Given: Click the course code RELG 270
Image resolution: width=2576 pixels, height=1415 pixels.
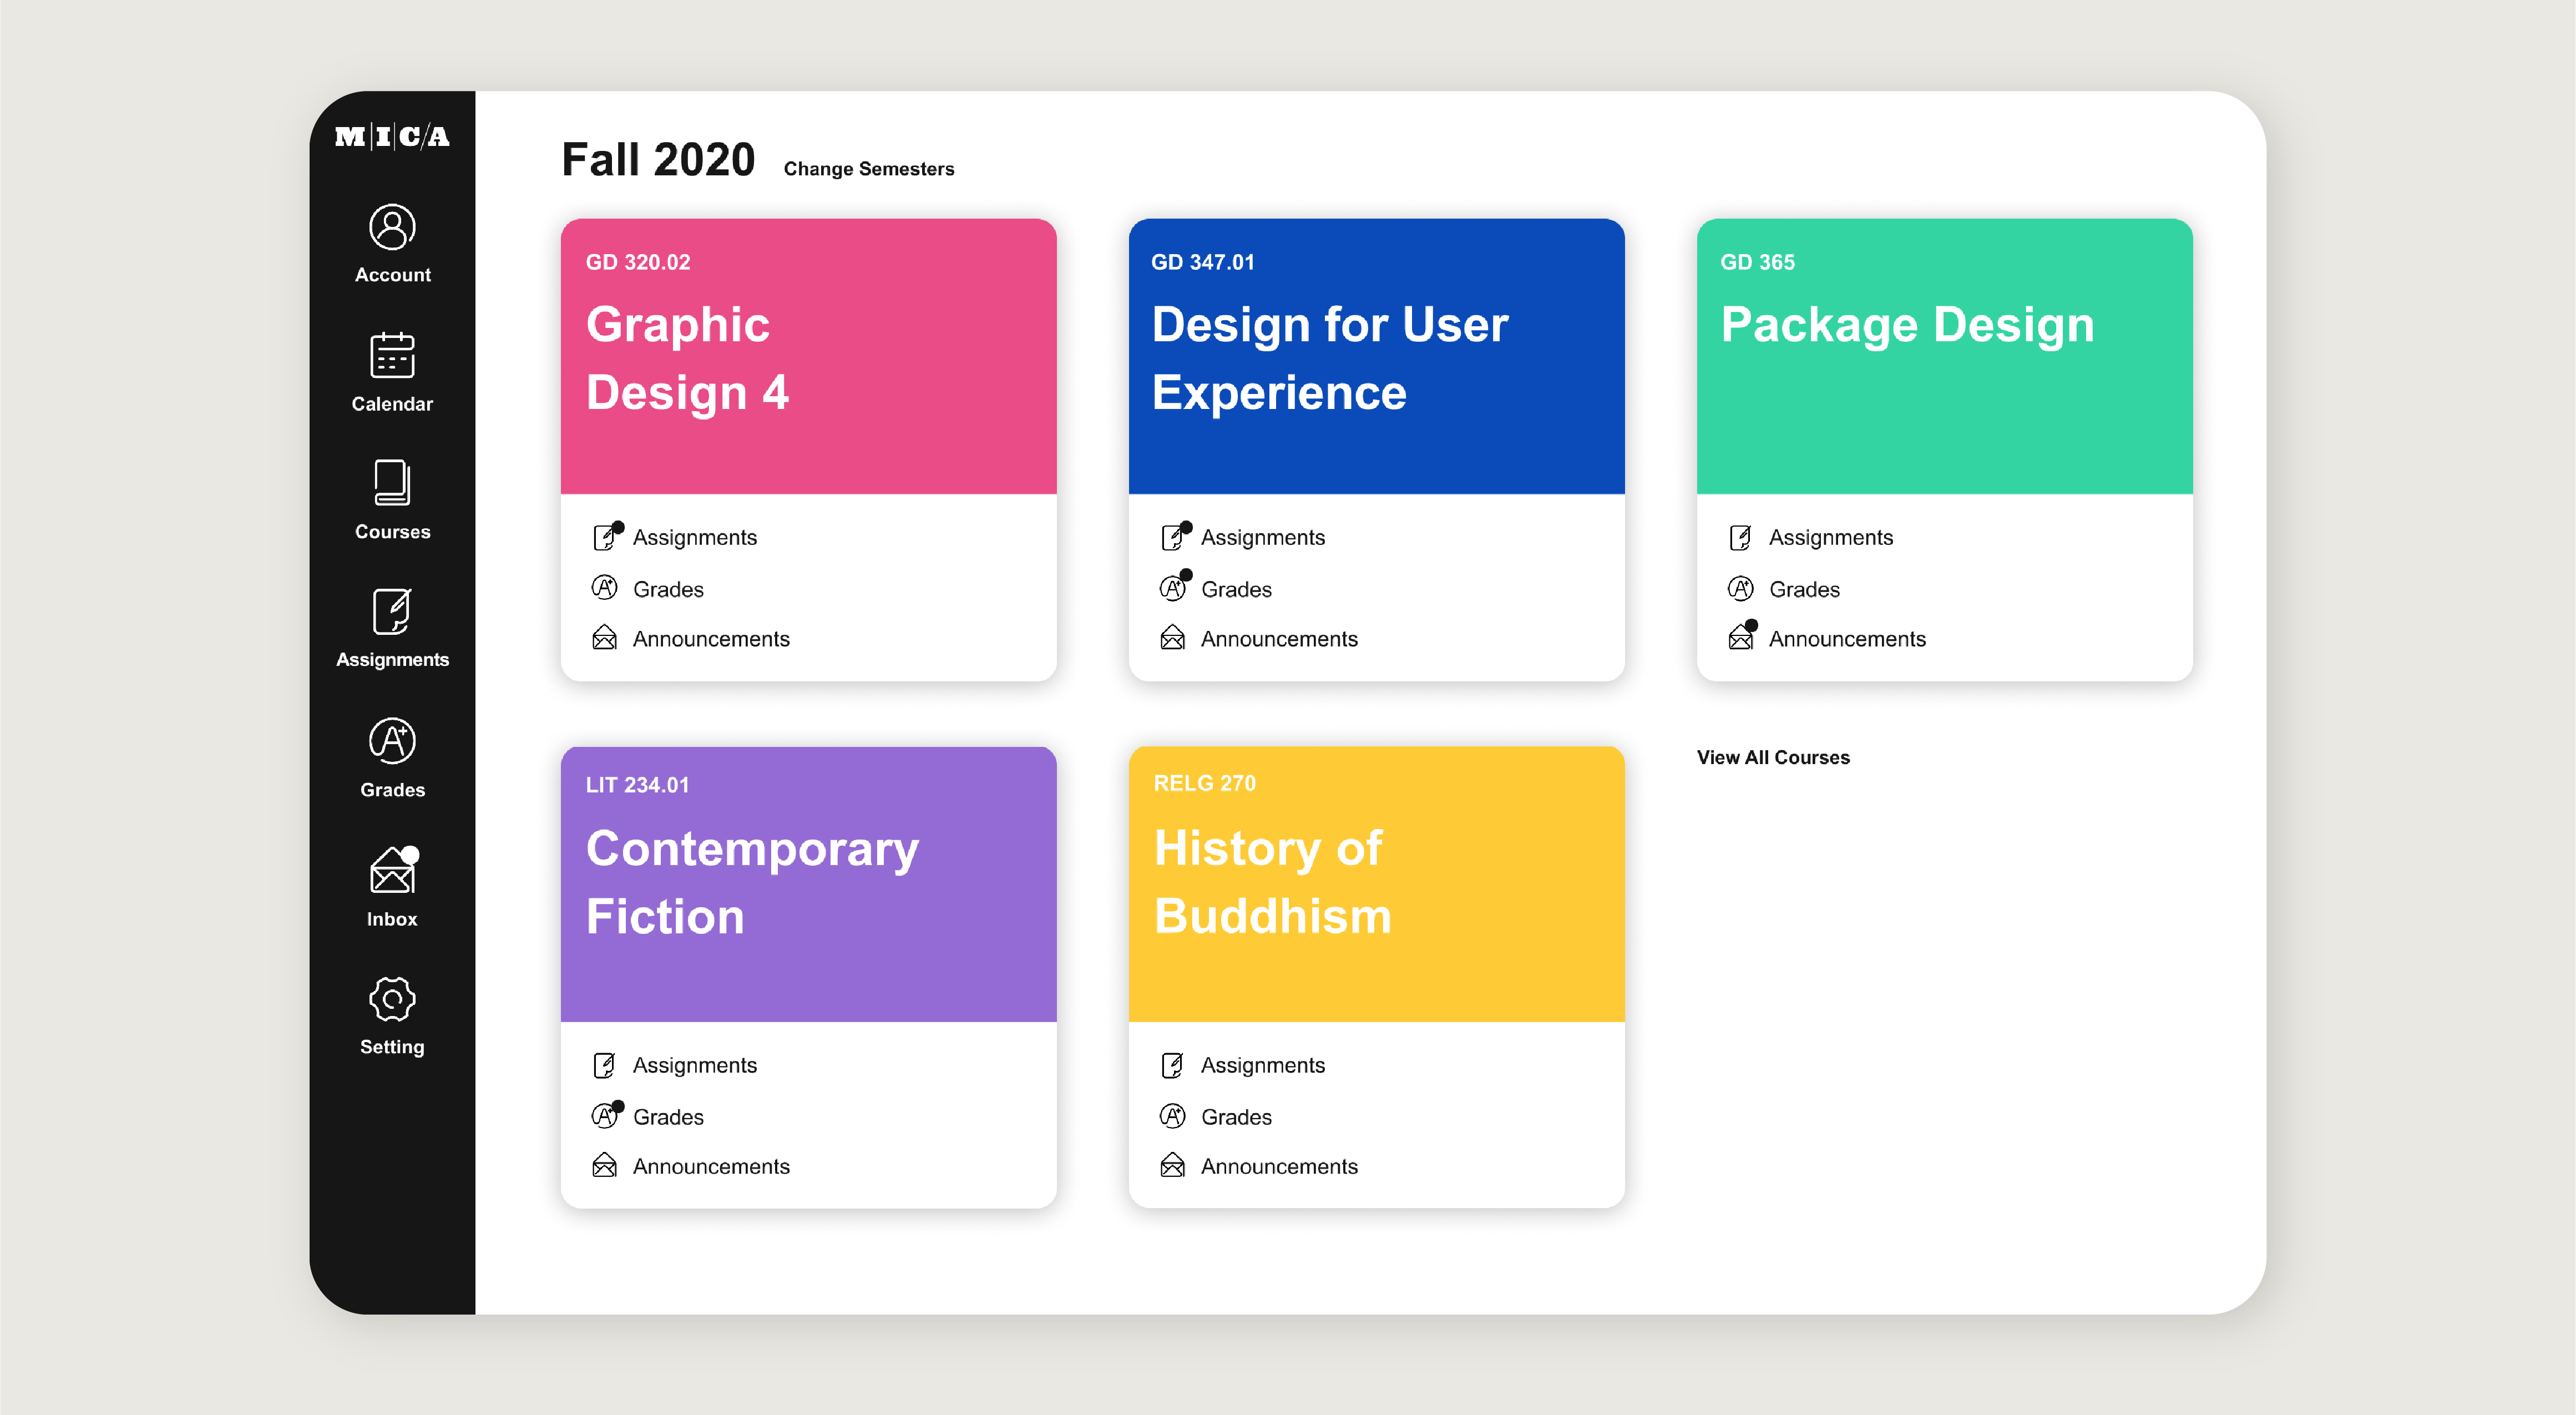Looking at the screenshot, I should (x=1205, y=783).
